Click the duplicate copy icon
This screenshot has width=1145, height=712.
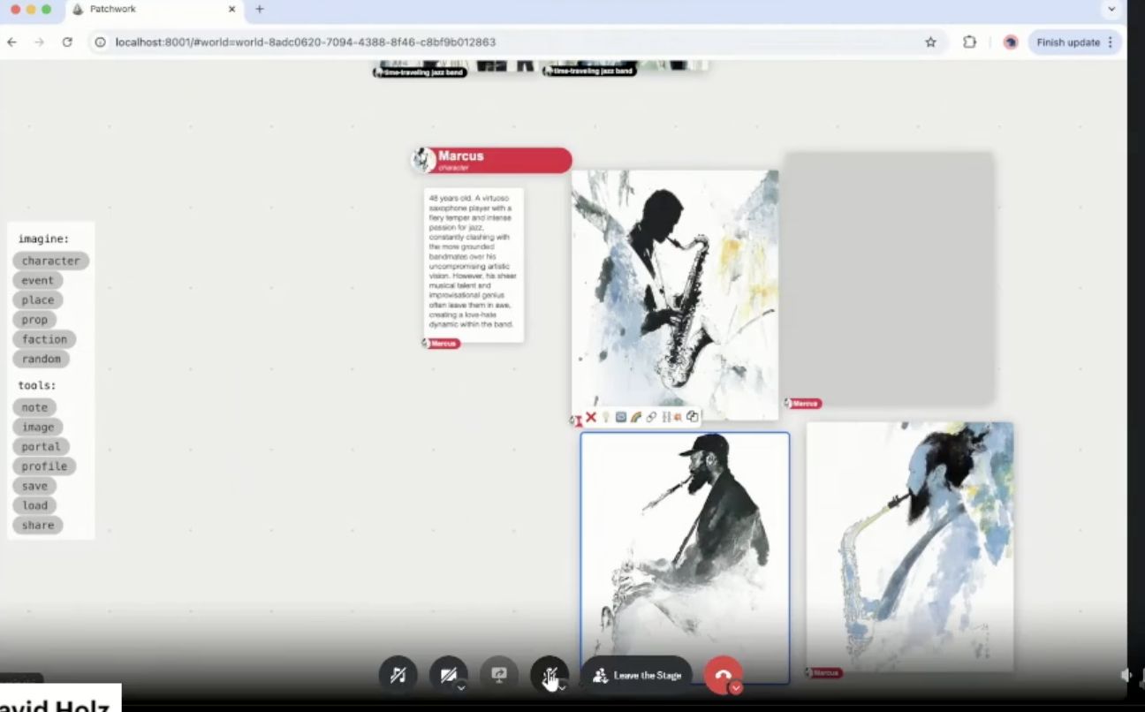(693, 417)
